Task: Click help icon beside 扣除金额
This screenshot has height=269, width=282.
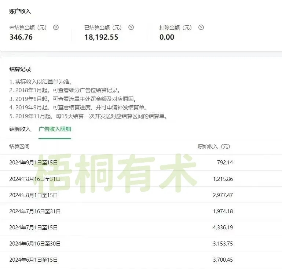Action: point(201,28)
